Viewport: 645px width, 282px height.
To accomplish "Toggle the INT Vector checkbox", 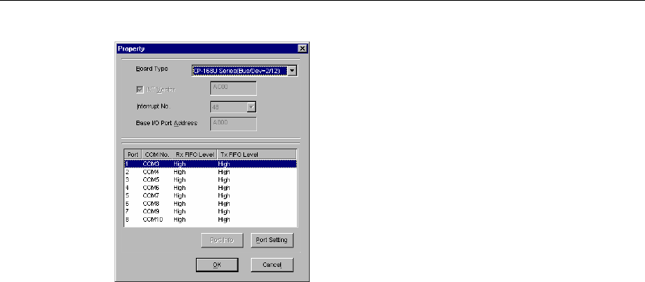I will coord(139,89).
